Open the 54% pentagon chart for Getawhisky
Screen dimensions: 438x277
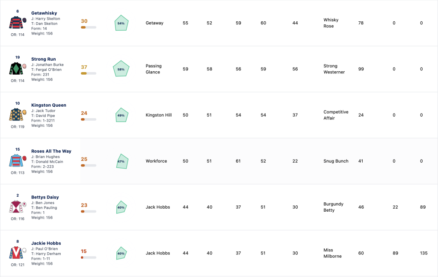coord(121,23)
